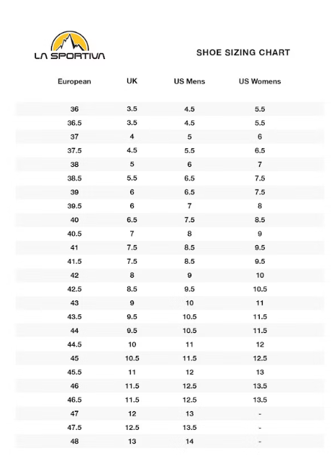The width and height of the screenshot is (331, 458).
Task: Select the UK column header
Action: pos(132,81)
